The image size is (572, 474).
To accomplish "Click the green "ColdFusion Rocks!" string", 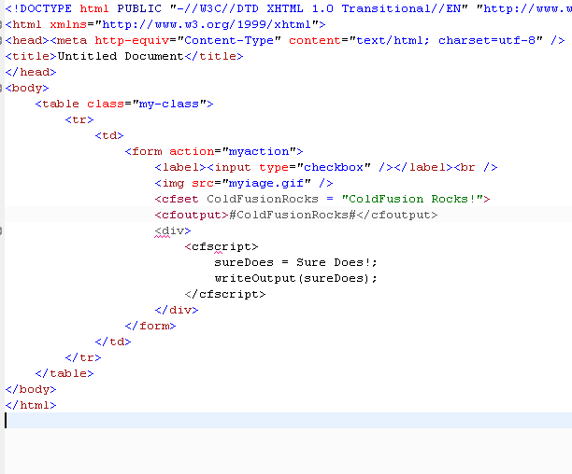I will click(x=412, y=199).
